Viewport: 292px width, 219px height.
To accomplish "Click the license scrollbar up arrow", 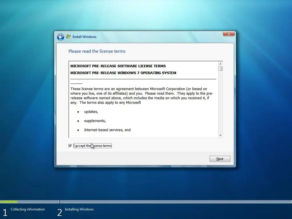I will click(220, 64).
